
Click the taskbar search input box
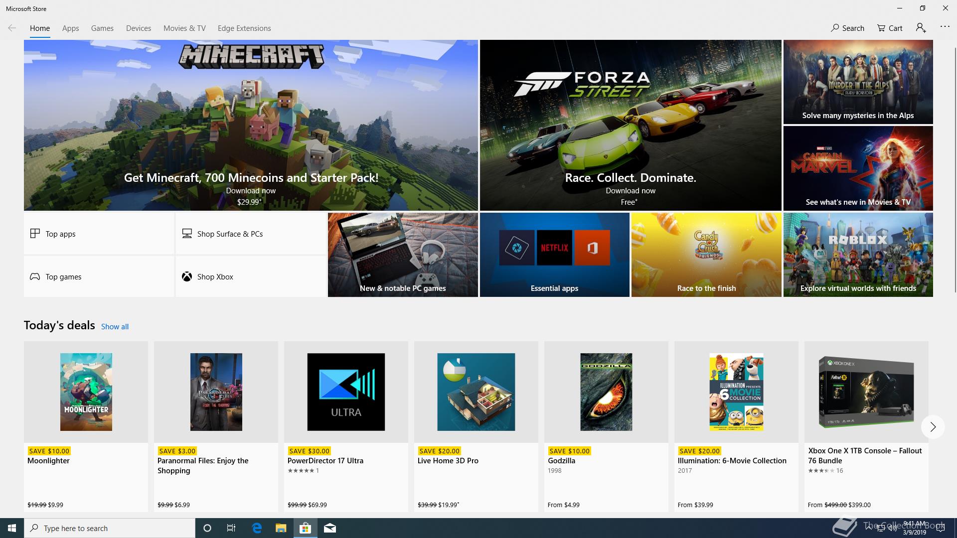110,528
